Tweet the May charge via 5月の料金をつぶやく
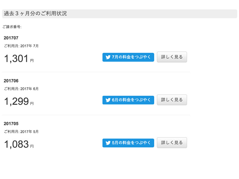This screenshot has width=239, height=179. (x=128, y=143)
